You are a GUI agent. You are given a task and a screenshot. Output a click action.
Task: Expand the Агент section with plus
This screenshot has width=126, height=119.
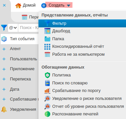point(4,49)
